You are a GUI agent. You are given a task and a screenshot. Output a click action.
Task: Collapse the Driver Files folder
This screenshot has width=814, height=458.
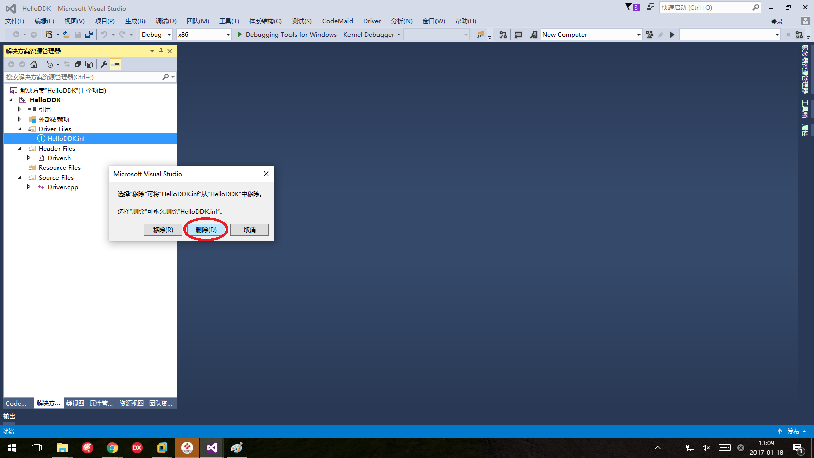pos(20,129)
